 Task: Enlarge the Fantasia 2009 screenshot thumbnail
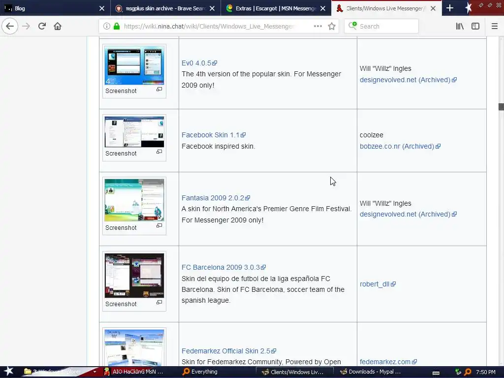[134, 200]
